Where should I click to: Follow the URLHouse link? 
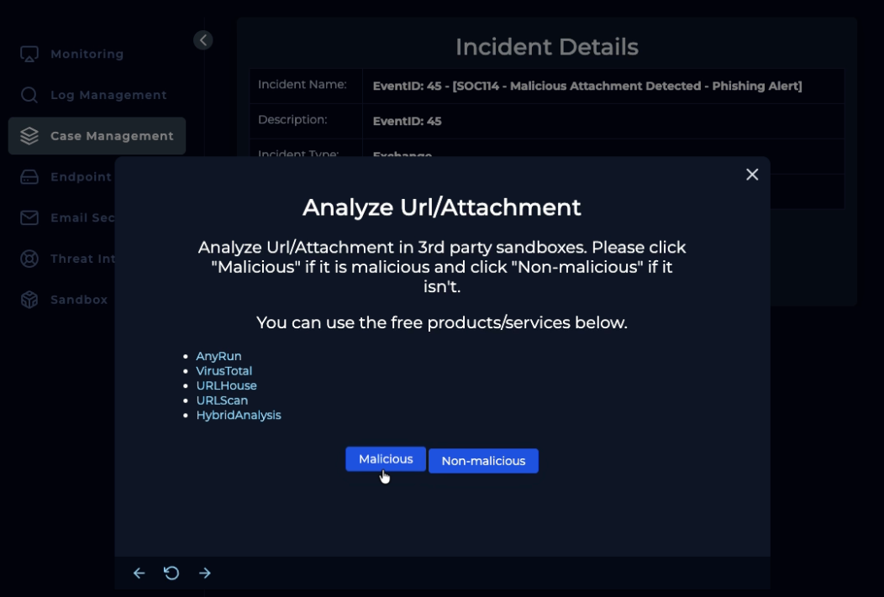[x=226, y=385]
